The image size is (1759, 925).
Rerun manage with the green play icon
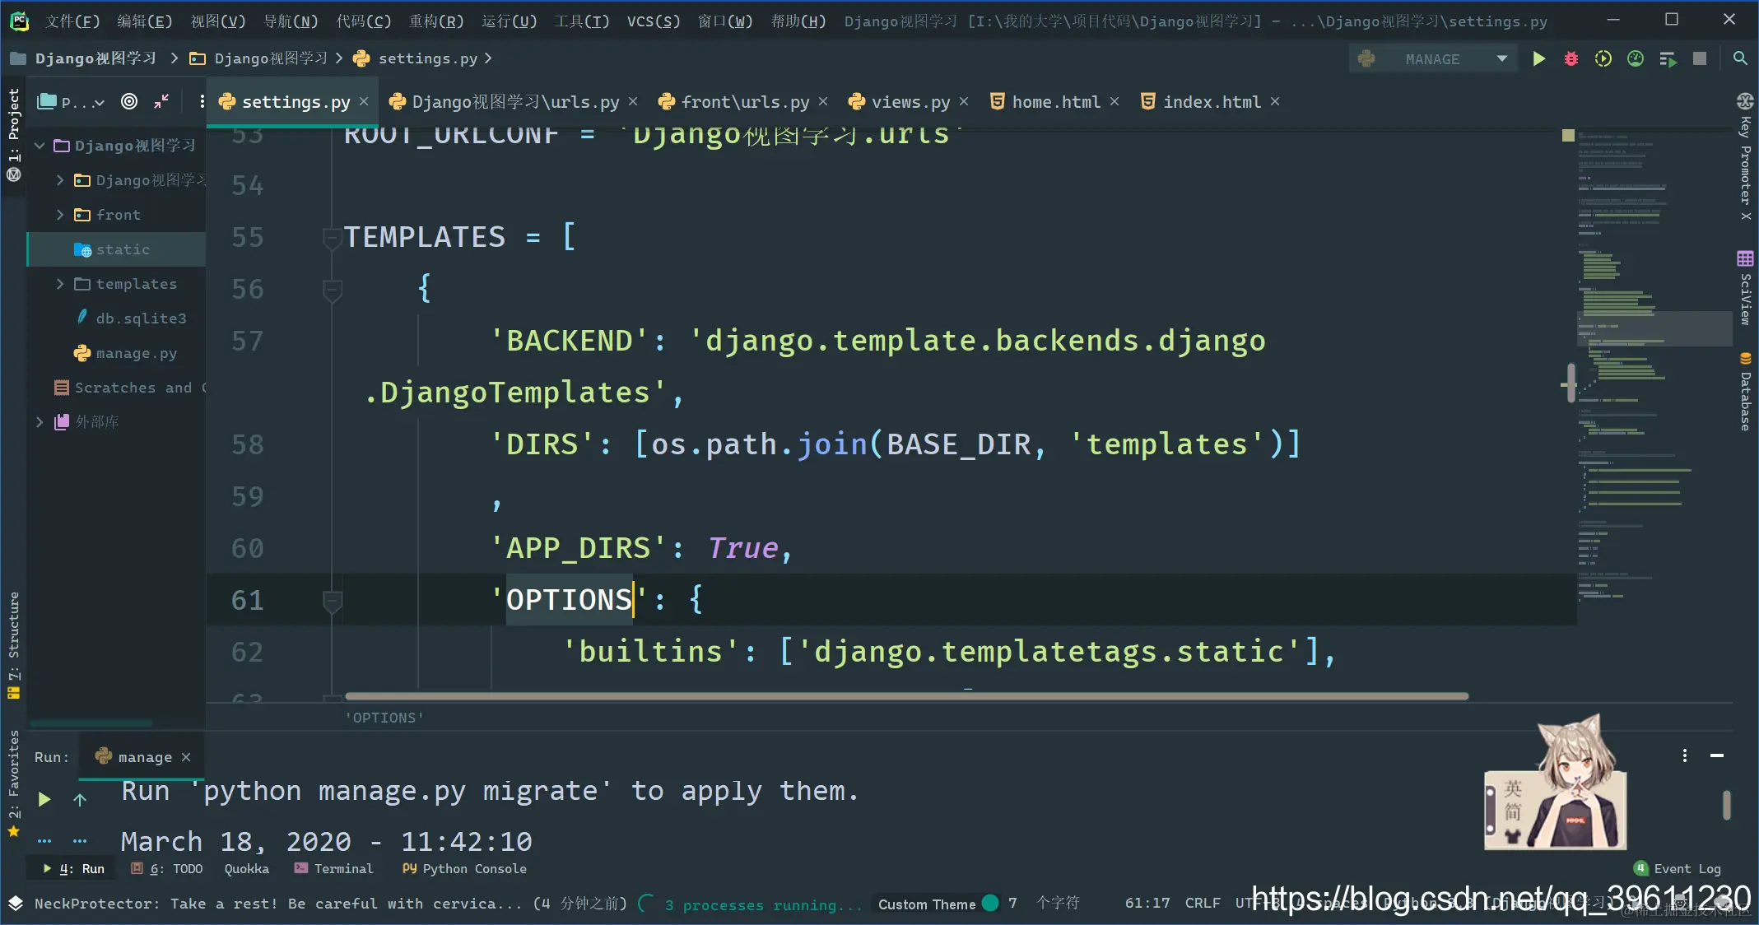(x=44, y=799)
